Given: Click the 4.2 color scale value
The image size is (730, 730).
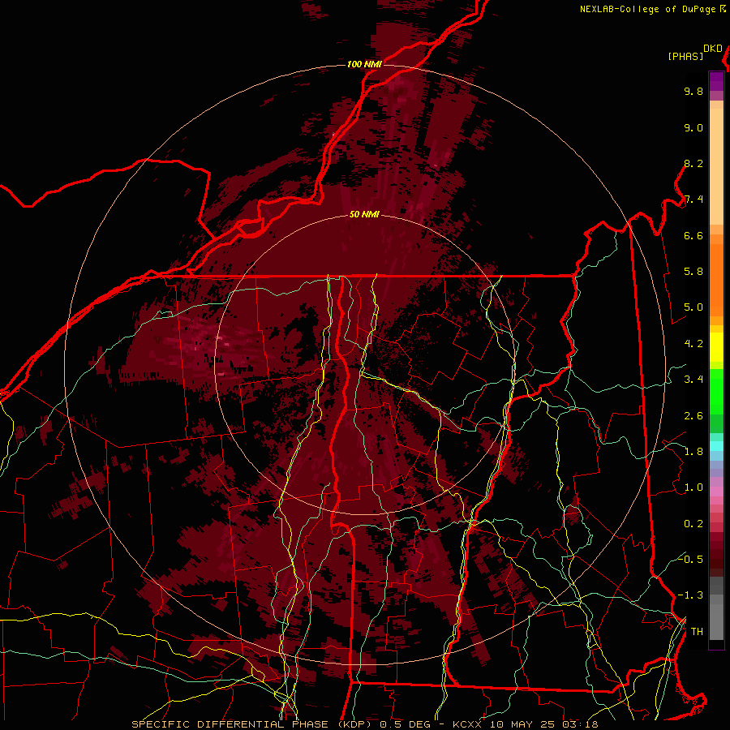Looking at the screenshot, I should [x=693, y=344].
